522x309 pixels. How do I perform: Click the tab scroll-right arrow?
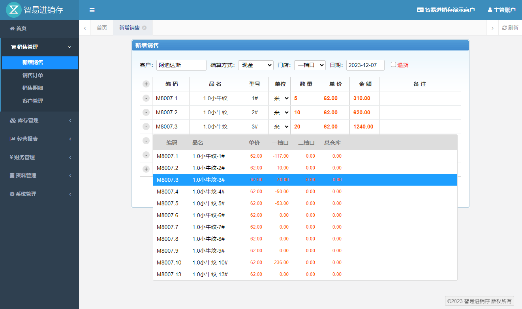(492, 28)
